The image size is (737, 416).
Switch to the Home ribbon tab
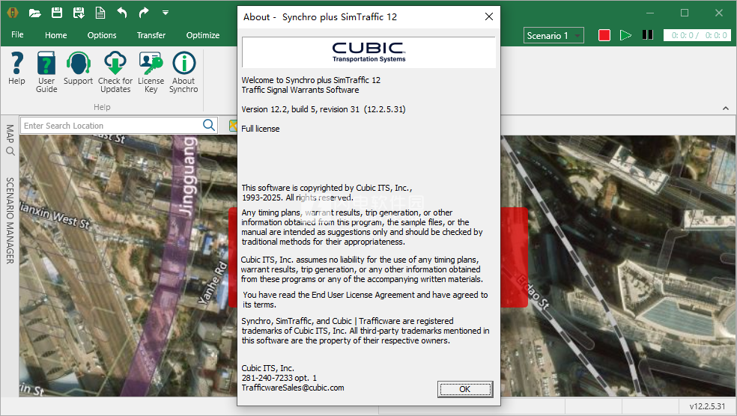pos(56,35)
